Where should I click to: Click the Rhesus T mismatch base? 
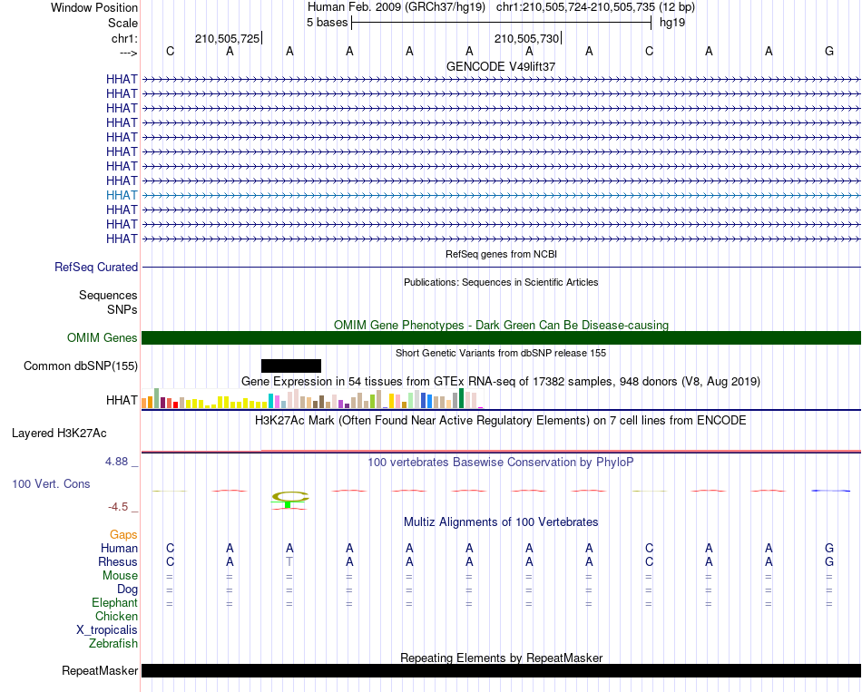289,561
